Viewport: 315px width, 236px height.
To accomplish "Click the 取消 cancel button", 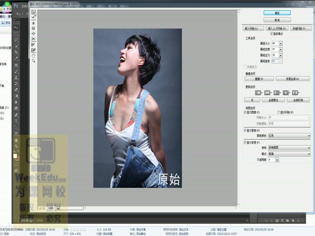I will (277, 20).
